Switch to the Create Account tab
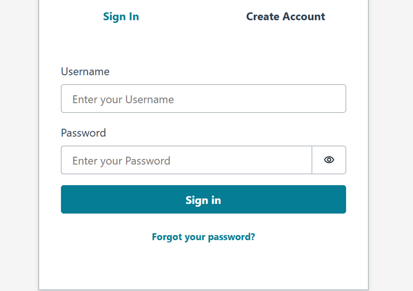 pos(285,17)
